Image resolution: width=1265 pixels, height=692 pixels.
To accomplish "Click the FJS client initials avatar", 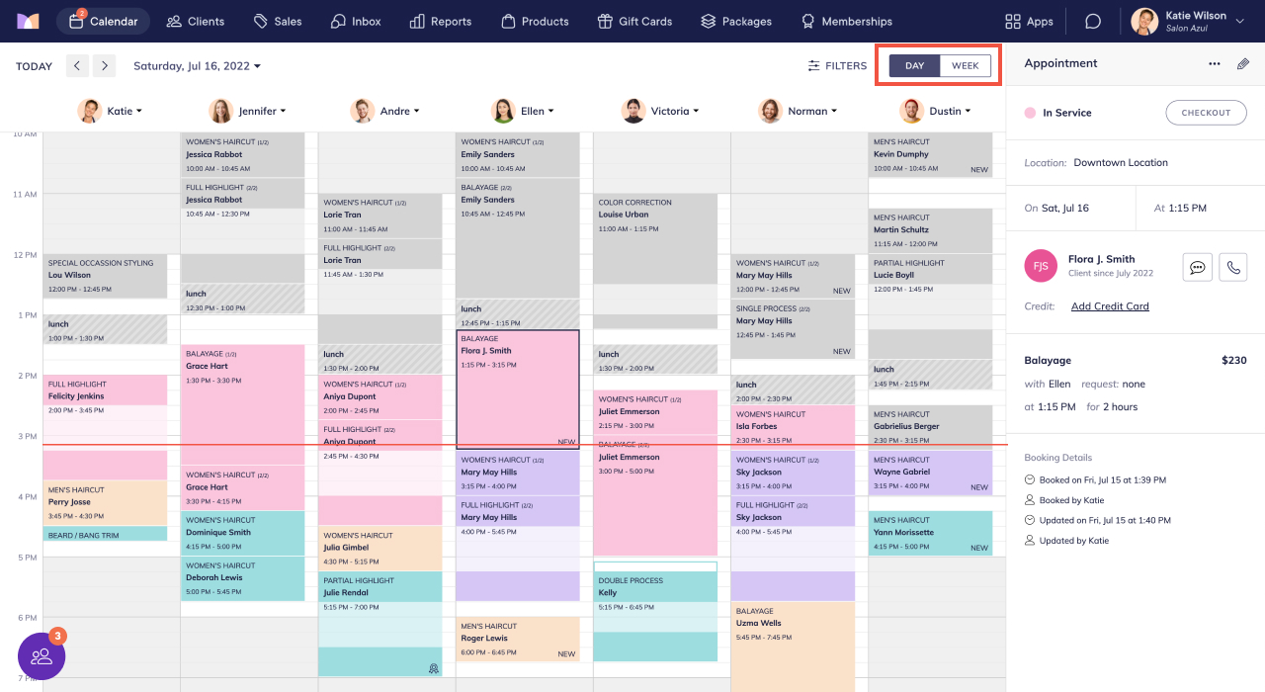I will click(1041, 266).
